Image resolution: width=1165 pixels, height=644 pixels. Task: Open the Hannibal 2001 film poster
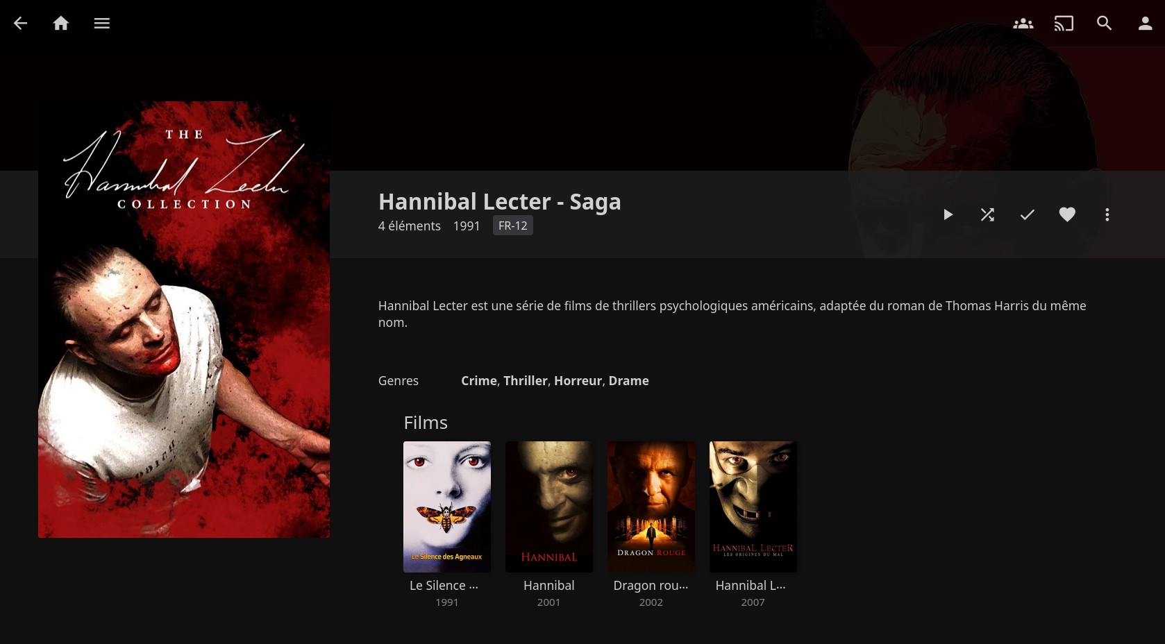point(549,507)
